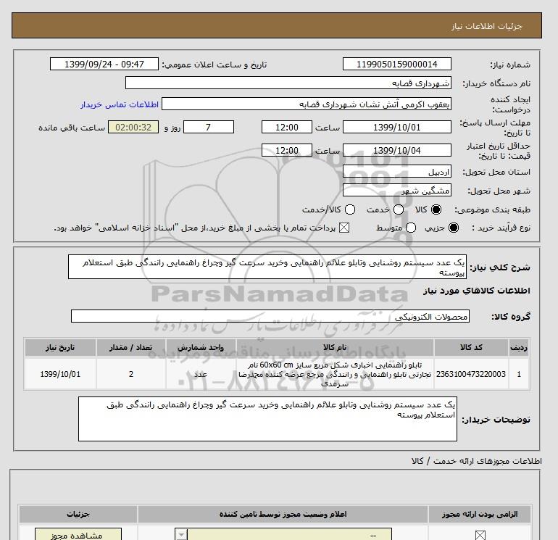This screenshot has height=540, width=558.
Task: Click the شرح کلی نیاز description box
Action: [x=267, y=267]
